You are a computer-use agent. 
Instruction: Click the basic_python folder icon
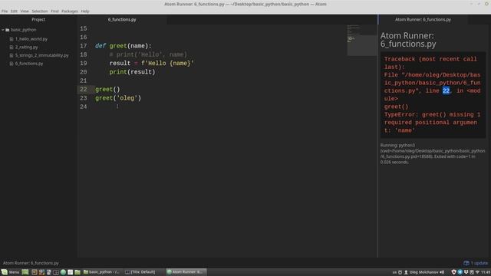pos(8,30)
